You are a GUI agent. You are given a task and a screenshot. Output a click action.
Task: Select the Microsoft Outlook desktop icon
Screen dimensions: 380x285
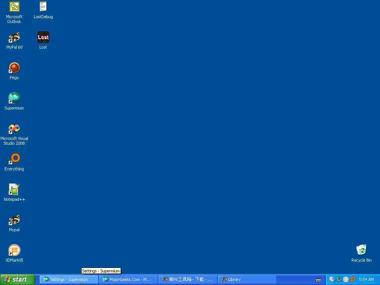(14, 7)
